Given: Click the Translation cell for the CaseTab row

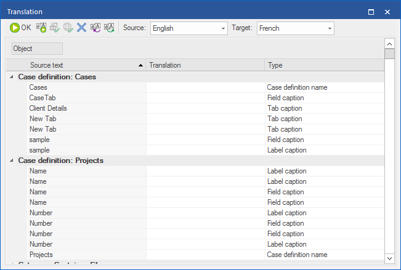Looking at the screenshot, I should pos(205,98).
